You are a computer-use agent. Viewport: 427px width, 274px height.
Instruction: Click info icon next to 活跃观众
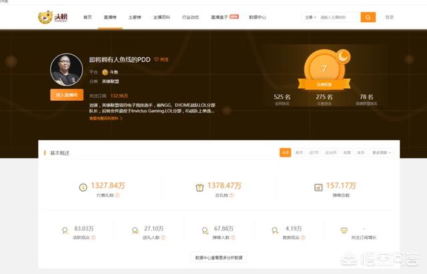pyautogui.click(x=93, y=237)
